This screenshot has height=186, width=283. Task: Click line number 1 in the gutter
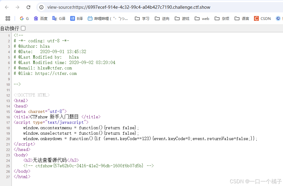[9, 36]
